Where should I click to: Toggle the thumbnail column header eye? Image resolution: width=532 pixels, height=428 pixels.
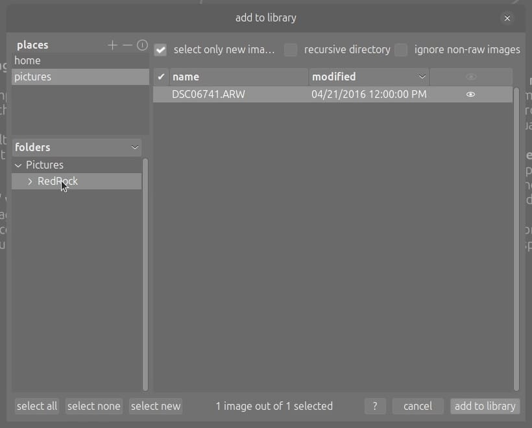[471, 77]
